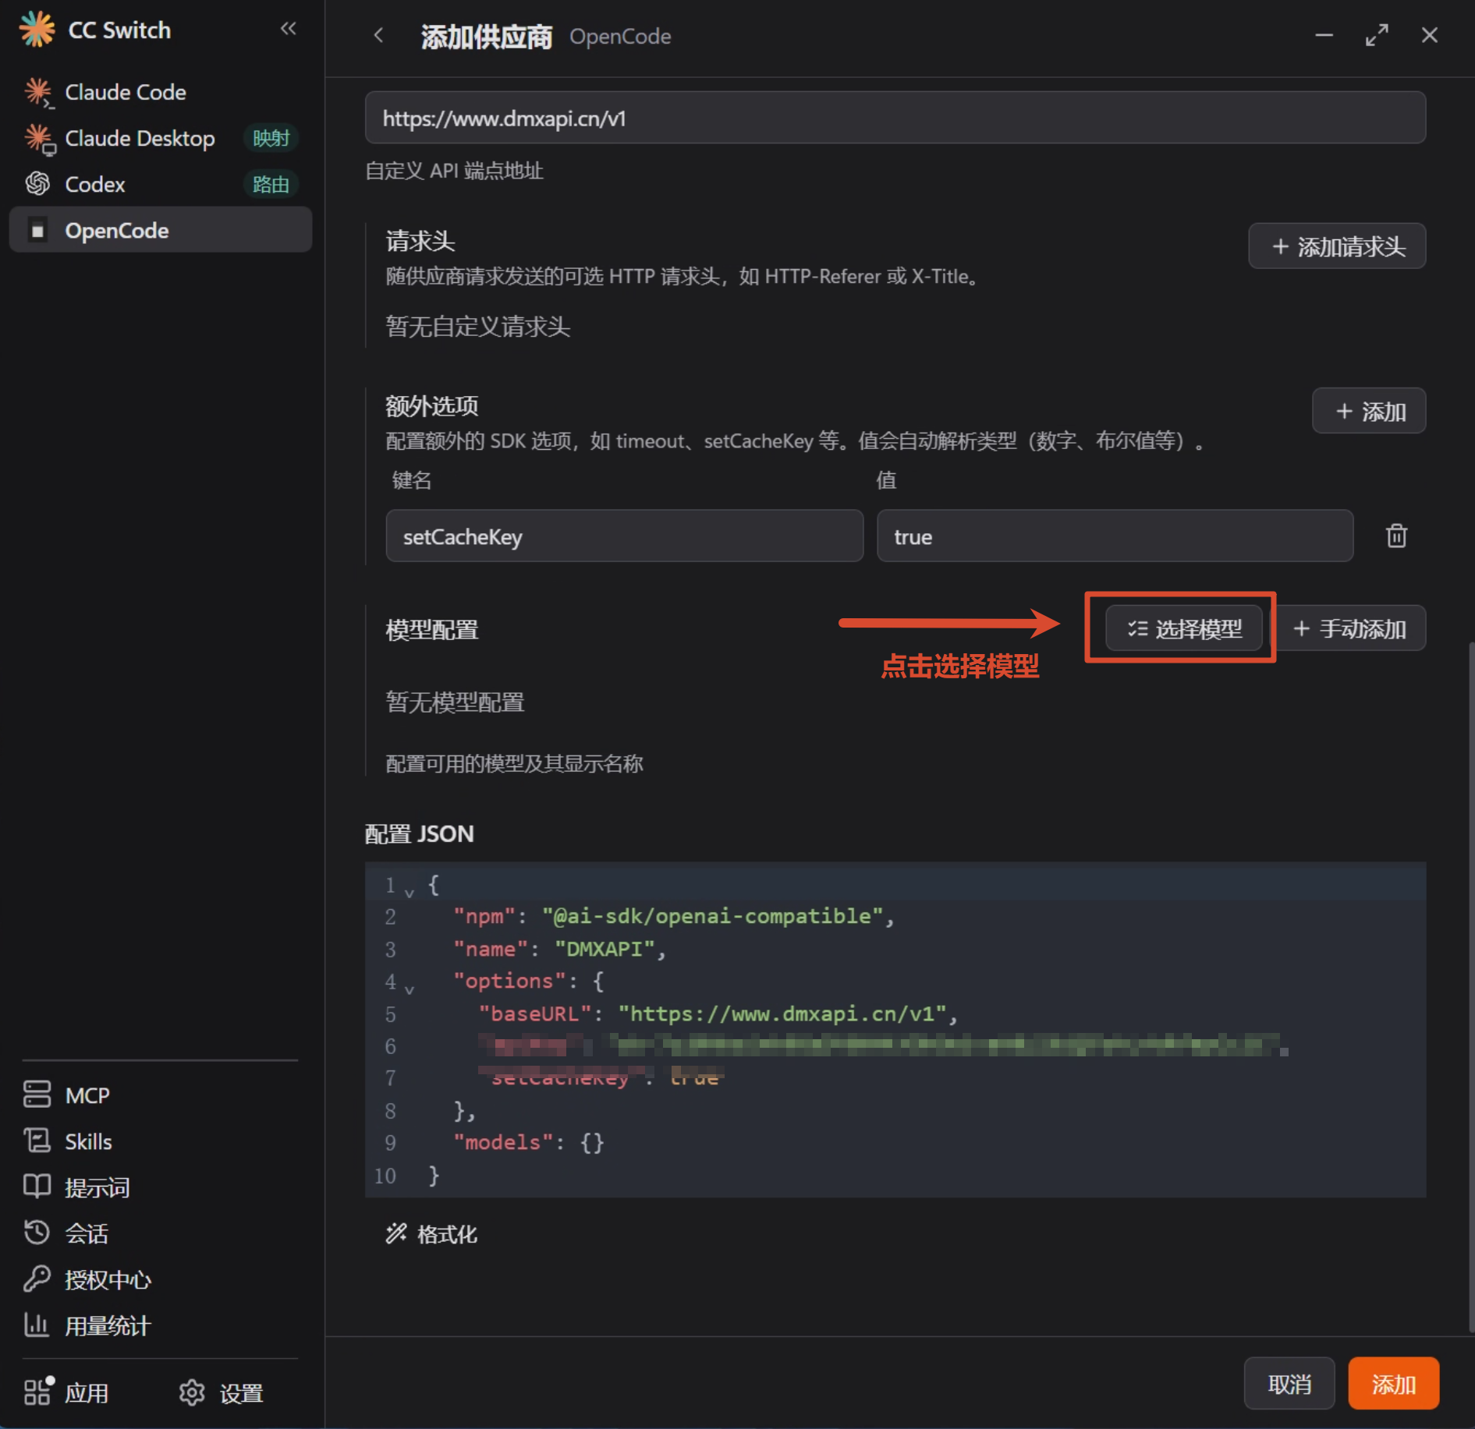Format the JSON with the 格式化 button
The height and width of the screenshot is (1429, 1475).
432,1233
